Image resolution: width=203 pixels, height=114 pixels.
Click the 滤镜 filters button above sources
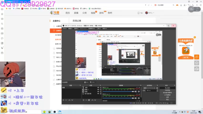coord(92,82)
